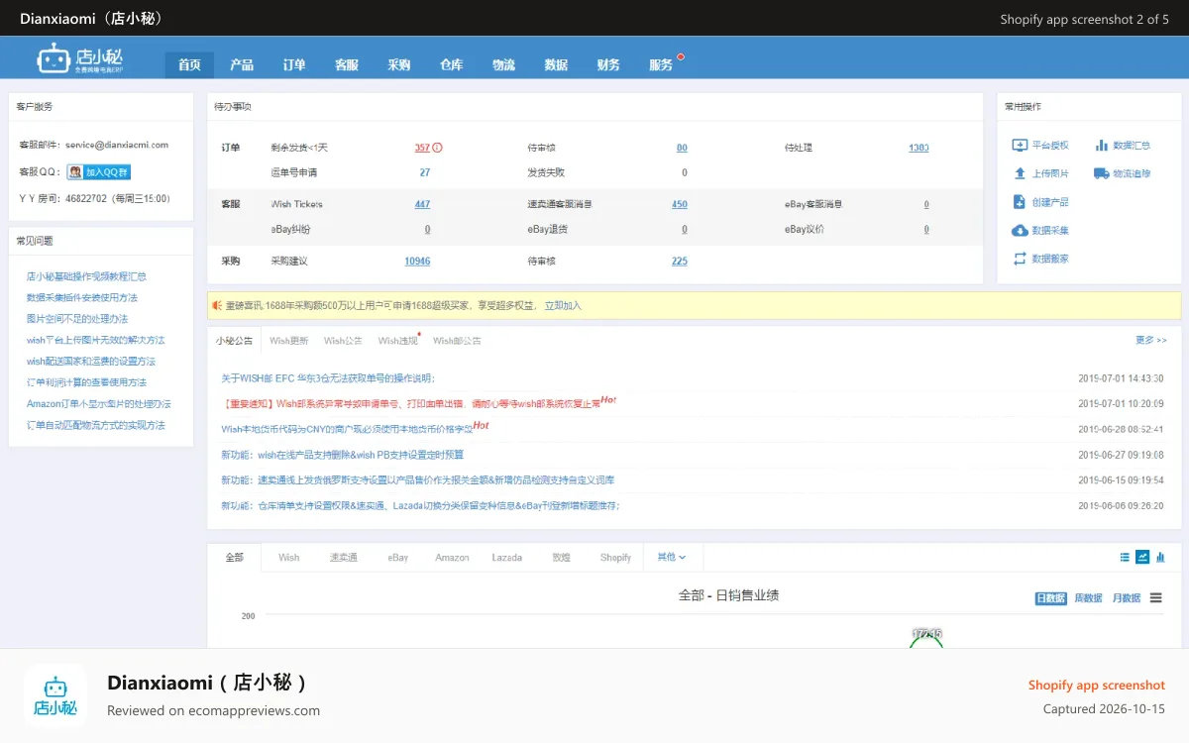The height and width of the screenshot is (743, 1189).
Task: Select the 小秘公告 tab
Action: (235, 340)
